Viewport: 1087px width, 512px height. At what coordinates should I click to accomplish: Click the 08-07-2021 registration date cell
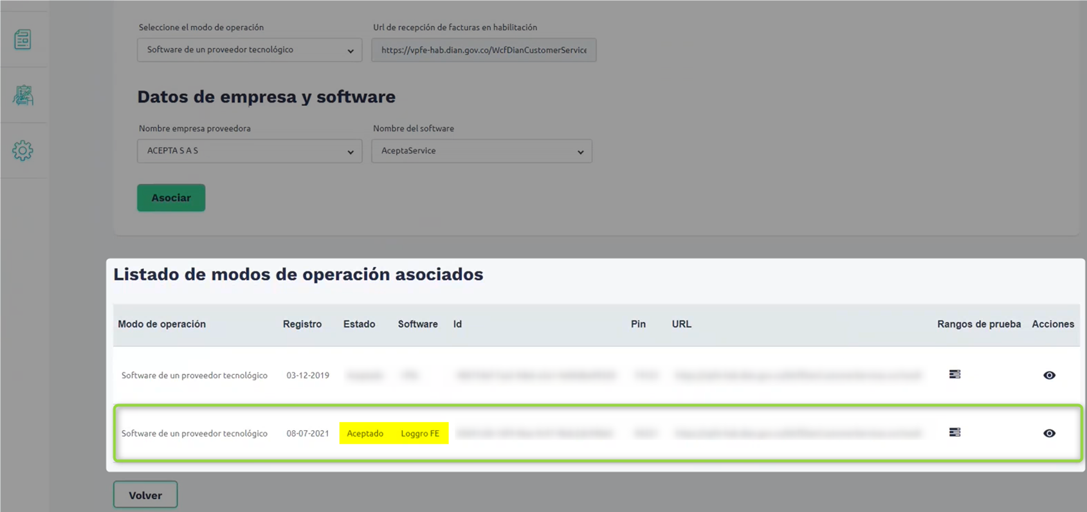307,434
